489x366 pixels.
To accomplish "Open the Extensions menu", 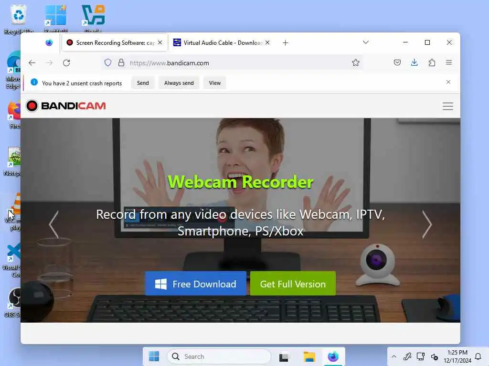I will coord(432,62).
